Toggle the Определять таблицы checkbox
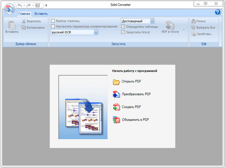This screenshot has width=225, height=168. coord(123,27)
